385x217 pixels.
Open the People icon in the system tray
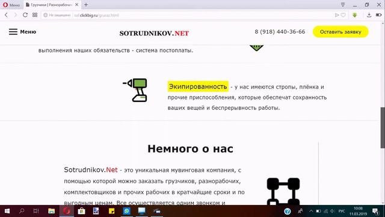point(300,211)
